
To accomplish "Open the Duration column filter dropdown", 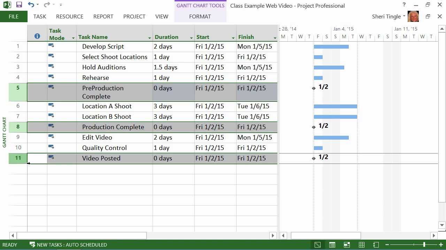I will tap(191, 38).
